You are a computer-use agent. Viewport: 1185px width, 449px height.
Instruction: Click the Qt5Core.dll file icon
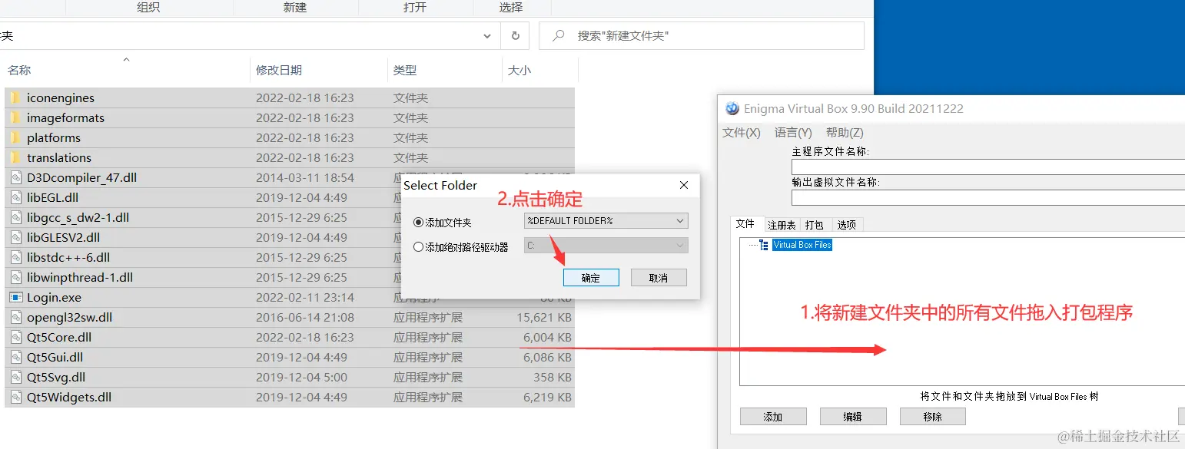point(15,337)
